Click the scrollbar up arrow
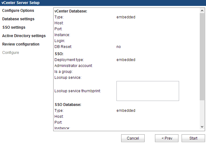This screenshot has width=206, height=143. point(202,11)
